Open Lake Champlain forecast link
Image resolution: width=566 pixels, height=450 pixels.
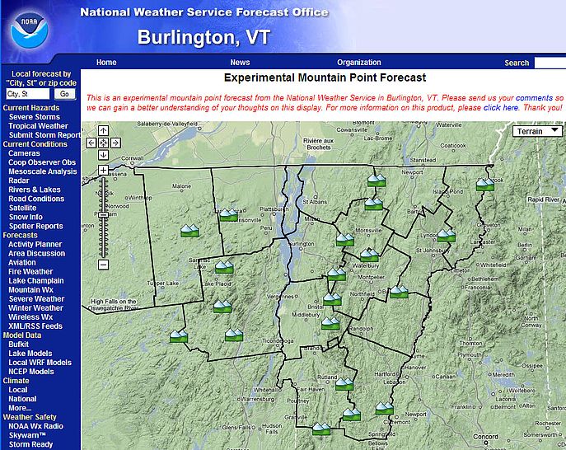pos(36,280)
